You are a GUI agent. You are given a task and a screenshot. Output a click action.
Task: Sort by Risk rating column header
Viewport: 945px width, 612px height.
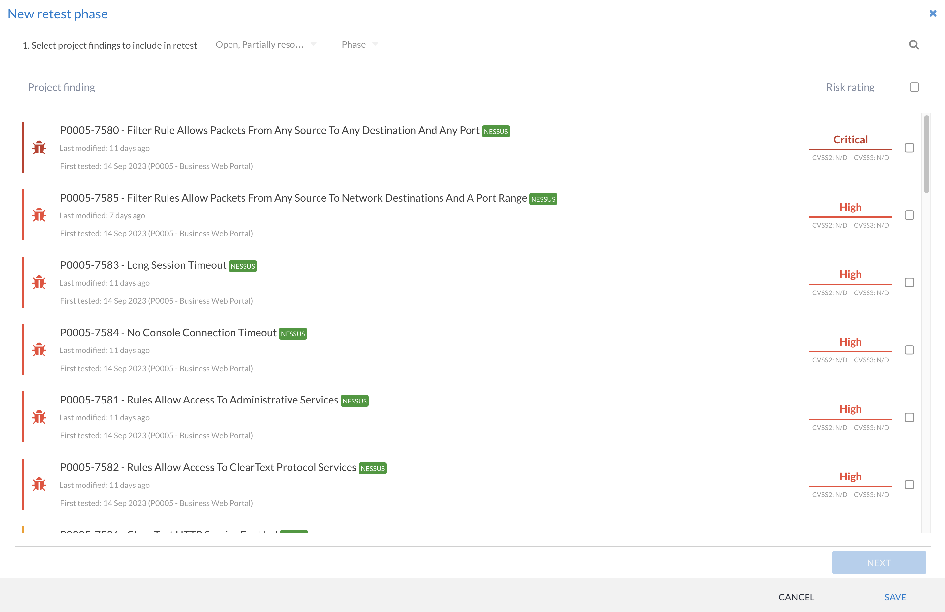pos(850,87)
